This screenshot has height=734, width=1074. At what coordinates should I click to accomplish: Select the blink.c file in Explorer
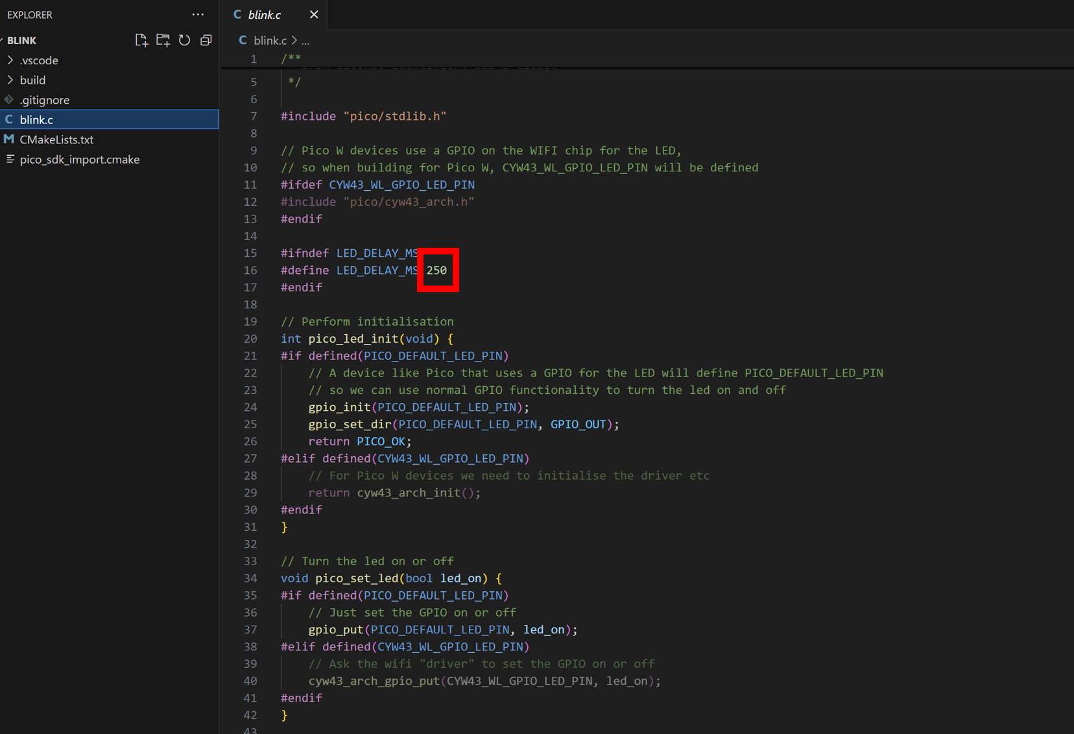(x=36, y=119)
